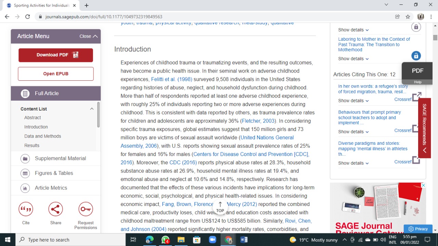The height and width of the screenshot is (246, 438).
Task: Click the Download PDF button
Action: point(56,55)
